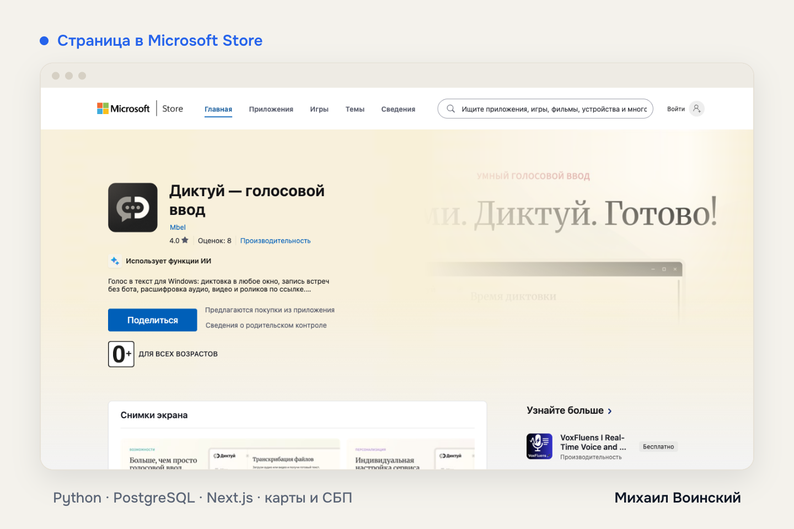Click the star rating icon
Viewport: 794px width, 529px height.
[185, 240]
